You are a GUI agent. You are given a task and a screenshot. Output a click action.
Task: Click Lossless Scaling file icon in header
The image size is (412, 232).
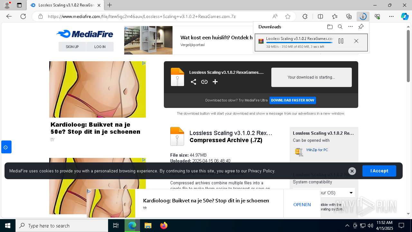(177, 77)
